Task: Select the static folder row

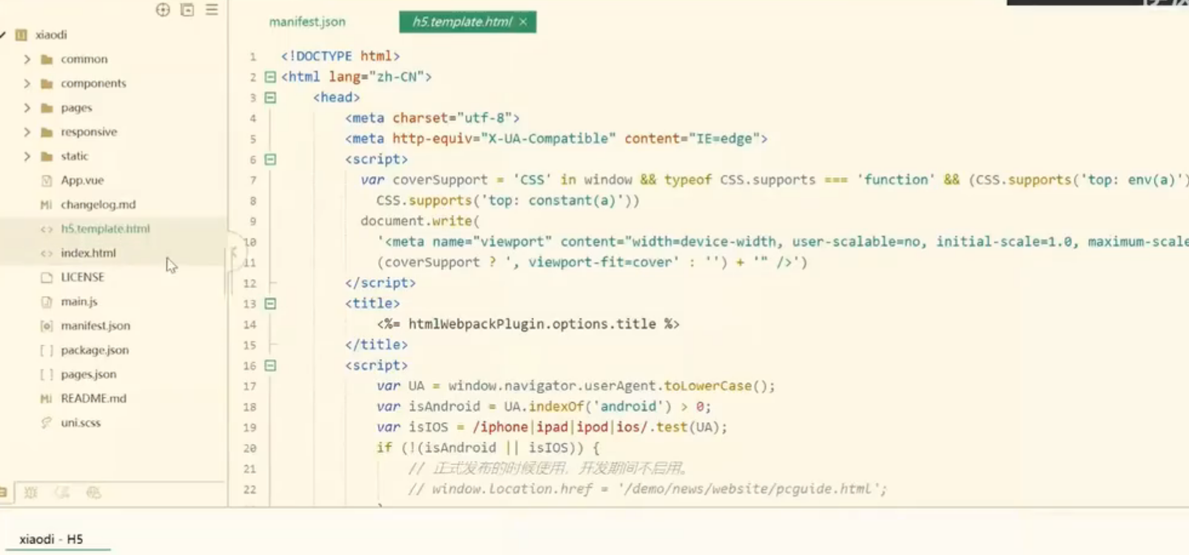Action: pos(113,156)
